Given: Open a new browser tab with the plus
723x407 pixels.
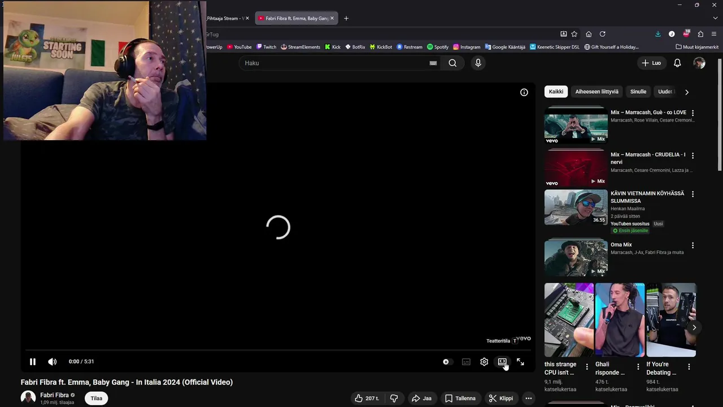Looking at the screenshot, I should click(346, 18).
